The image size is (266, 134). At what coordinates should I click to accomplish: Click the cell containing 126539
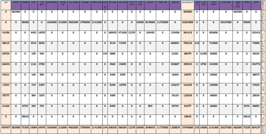point(188,99)
